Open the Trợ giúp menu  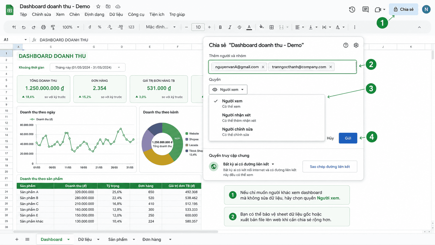(177, 14)
